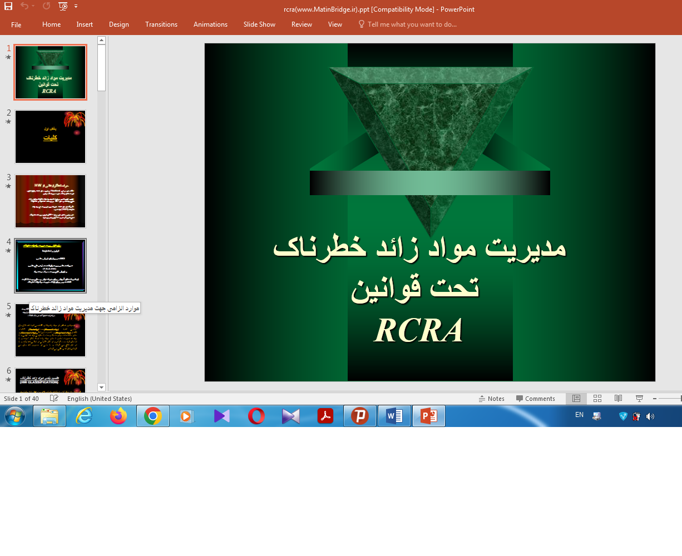Click the 'Tell me what you want' box
The width and height of the screenshot is (682, 556).
pos(412,24)
